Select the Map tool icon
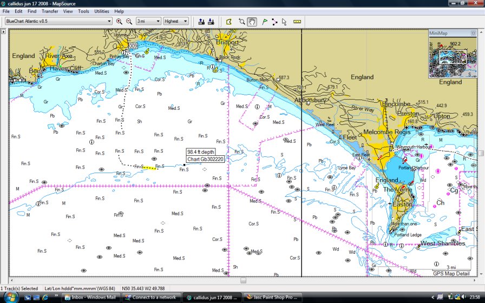485x303 pixels. tap(229, 21)
